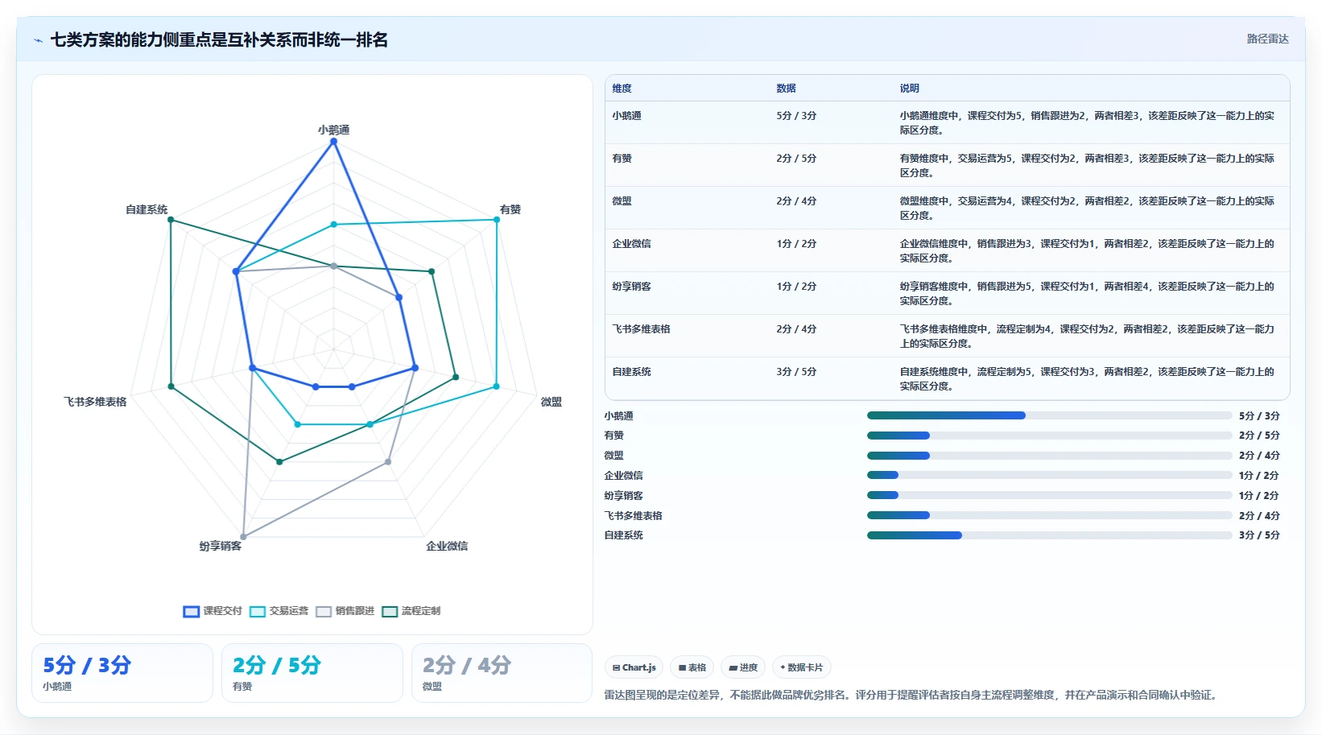Viewport: 1322px width, 735px height.
Task: Select the 企业微信 cell in the table
Action: [x=631, y=244]
